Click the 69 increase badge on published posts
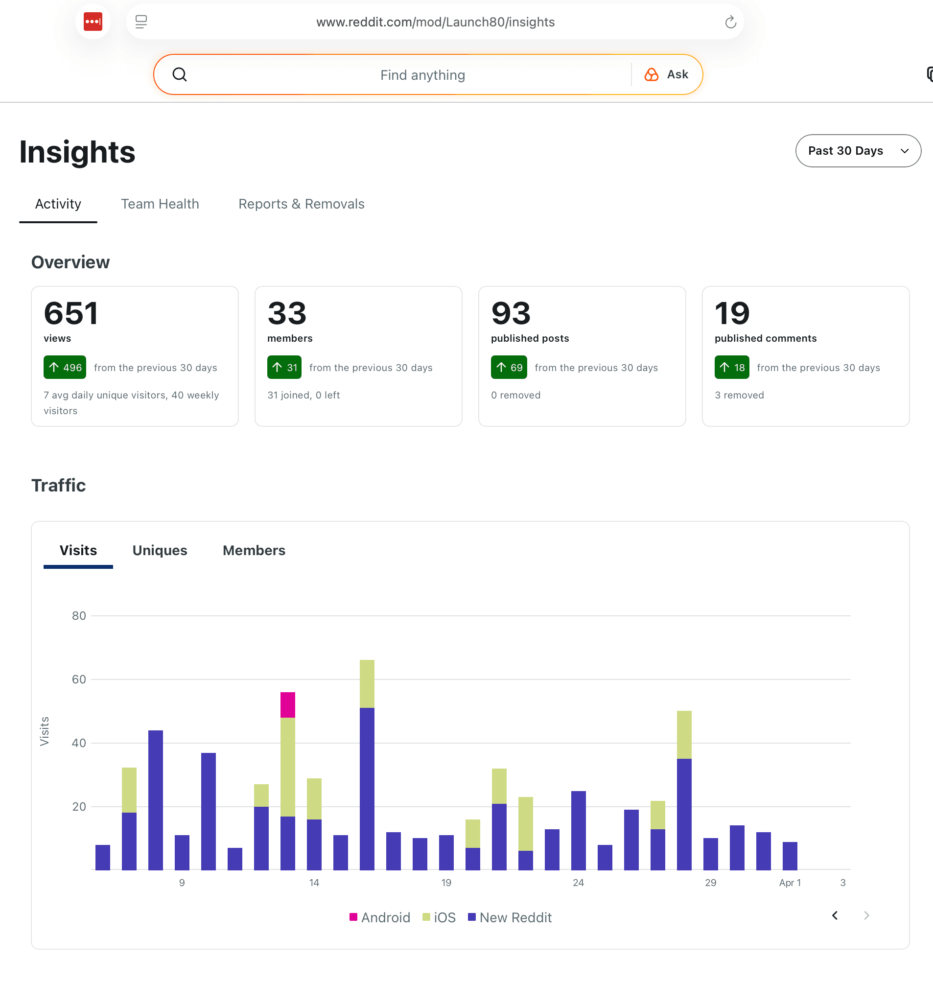The width and height of the screenshot is (933, 982). 508,367
